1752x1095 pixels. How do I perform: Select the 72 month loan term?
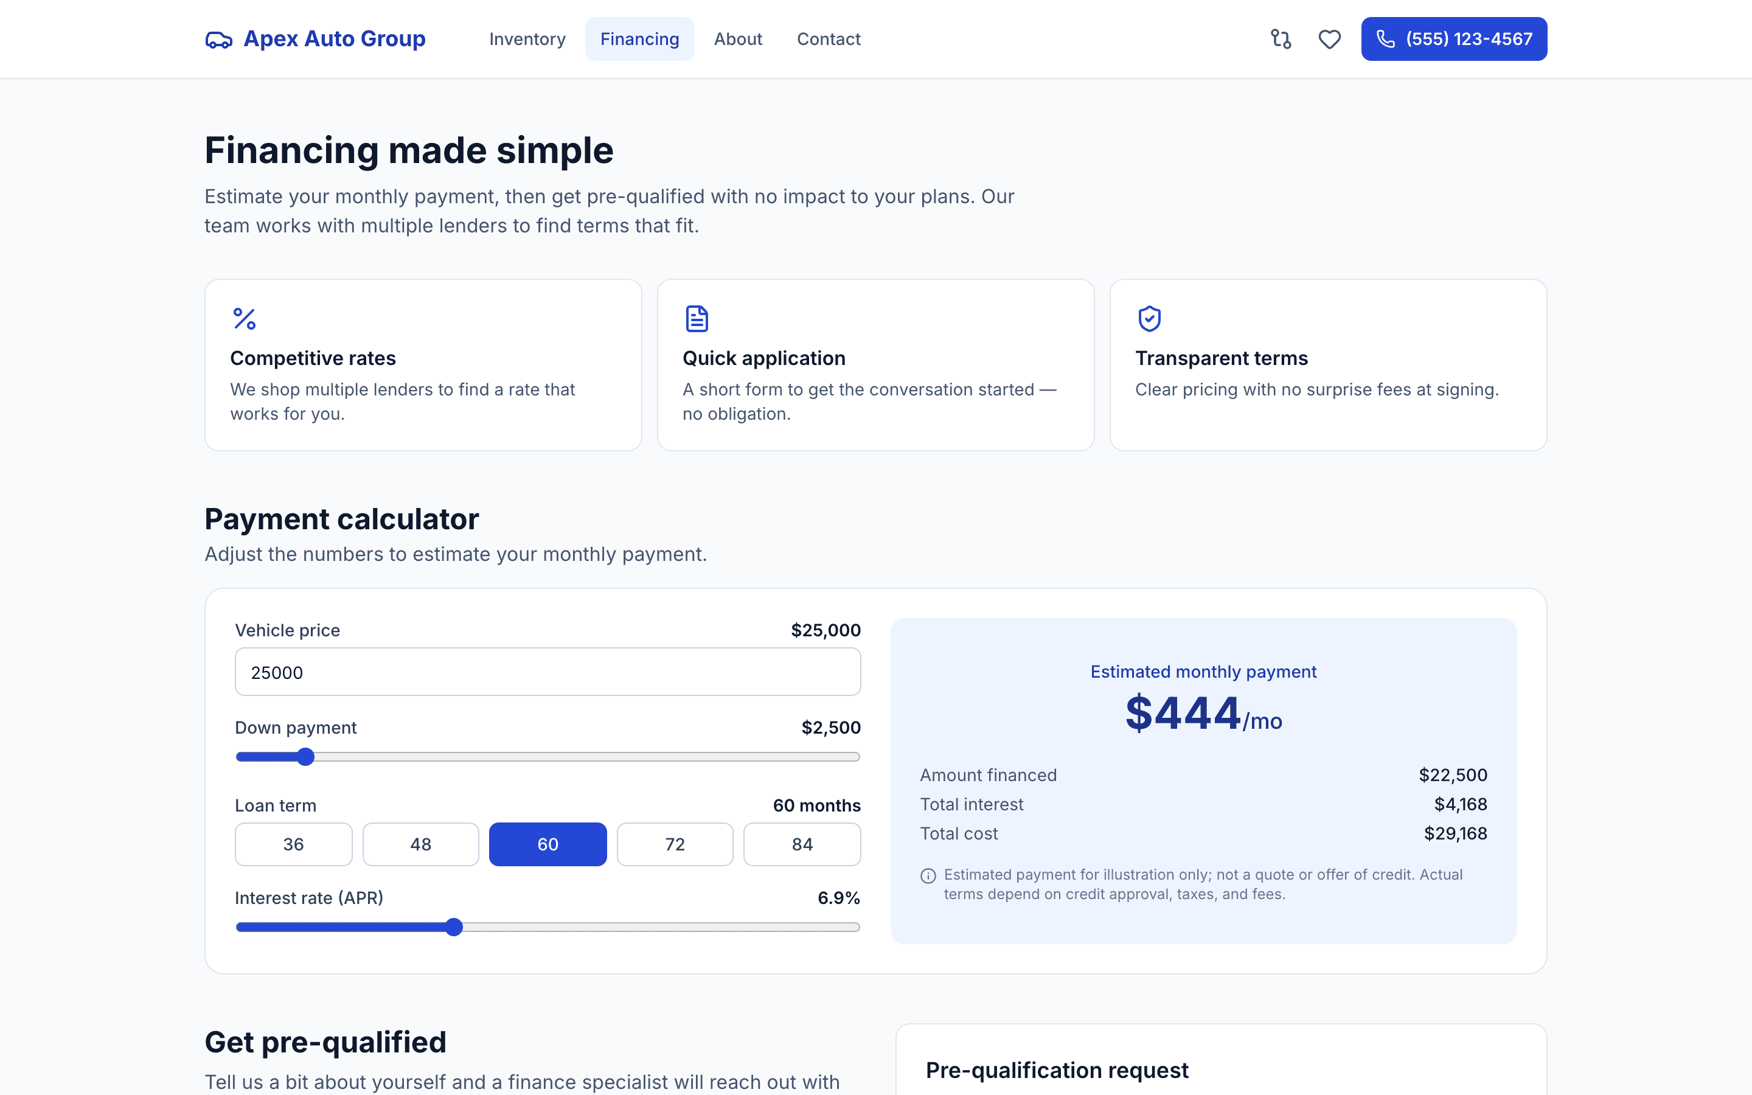pyautogui.click(x=675, y=844)
